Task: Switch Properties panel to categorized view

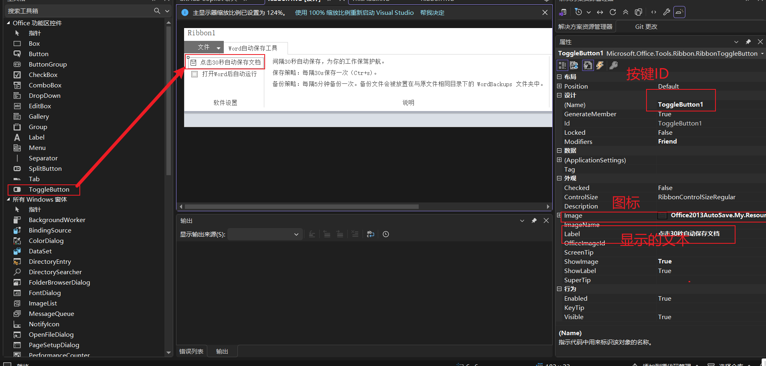Action: click(562, 65)
